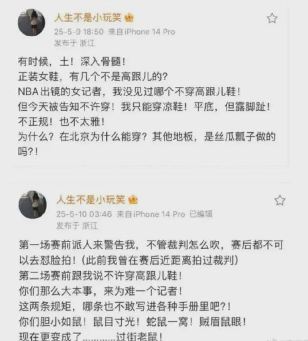The height and width of the screenshot is (341, 308).
Task: Click the 25-5-10 03:46 timestamp
Action: (84, 214)
